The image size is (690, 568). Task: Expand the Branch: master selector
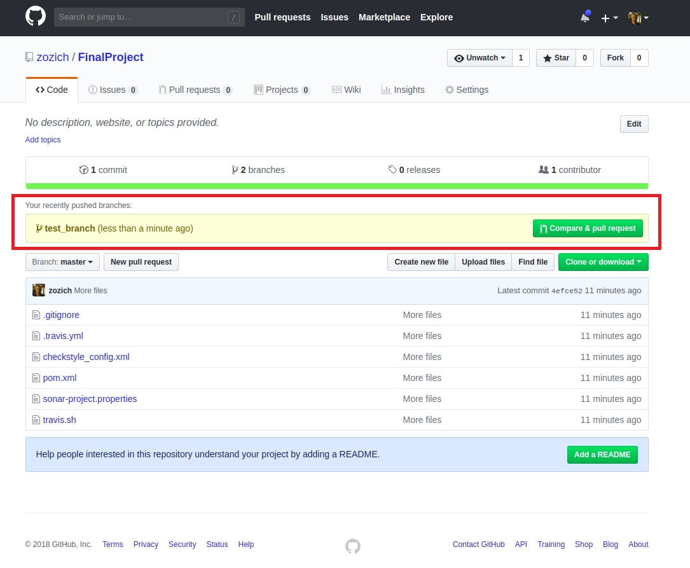pyautogui.click(x=63, y=262)
